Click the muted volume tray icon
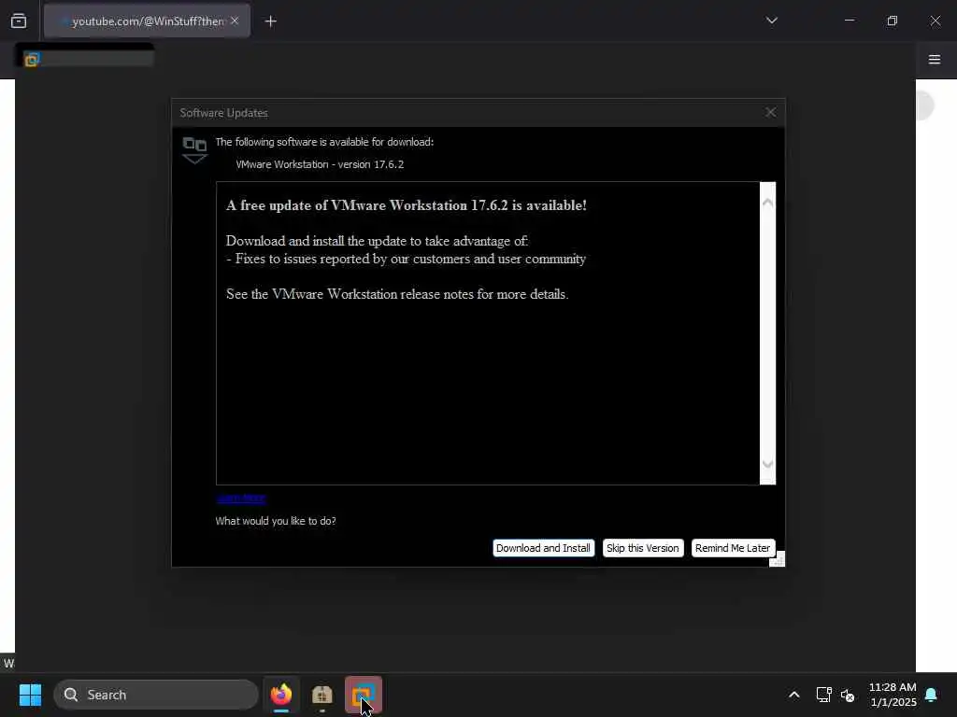This screenshot has height=717, width=957. pyautogui.click(x=847, y=695)
